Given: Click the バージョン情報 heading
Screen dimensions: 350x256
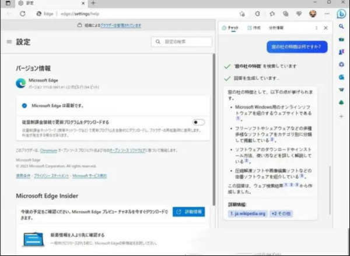Looking at the screenshot, I should (x=33, y=68).
